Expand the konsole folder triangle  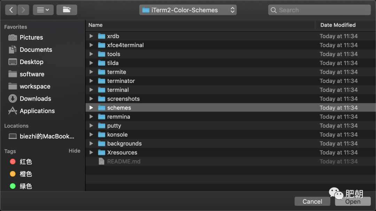click(91, 134)
